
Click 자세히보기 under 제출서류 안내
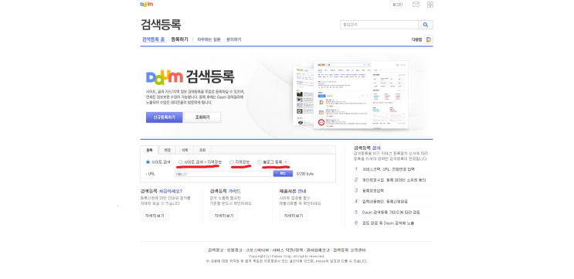coord(294,216)
